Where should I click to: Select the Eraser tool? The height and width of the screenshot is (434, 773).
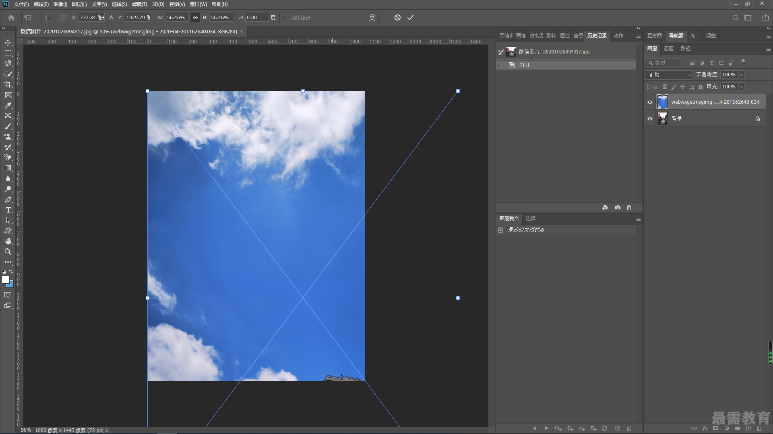coord(8,158)
